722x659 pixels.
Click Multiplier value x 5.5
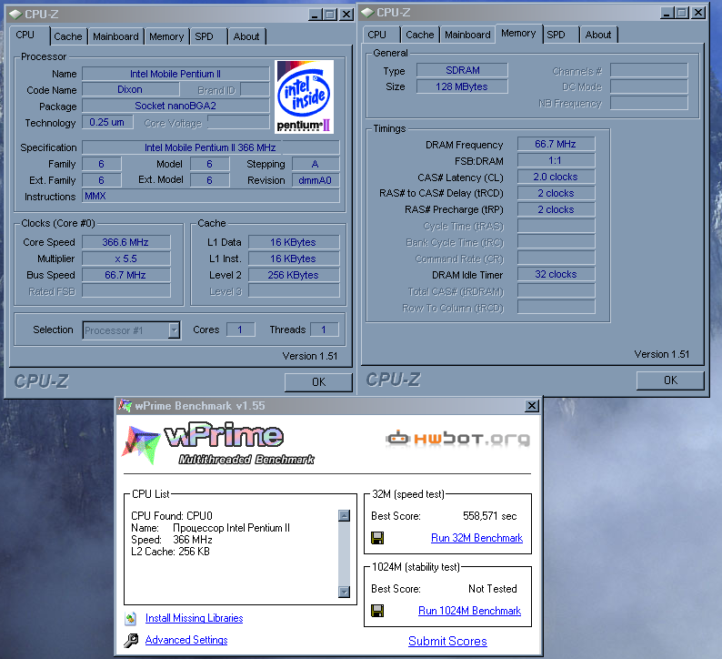[125, 259]
